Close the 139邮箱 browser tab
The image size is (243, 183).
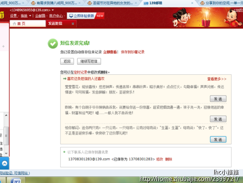(x=192, y=3)
